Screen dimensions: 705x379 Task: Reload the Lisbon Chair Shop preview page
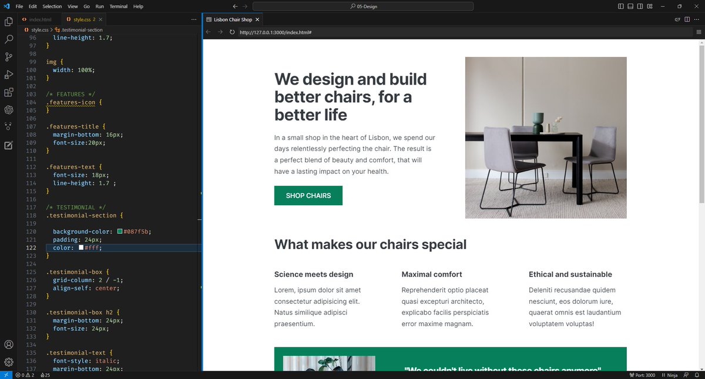(x=232, y=32)
